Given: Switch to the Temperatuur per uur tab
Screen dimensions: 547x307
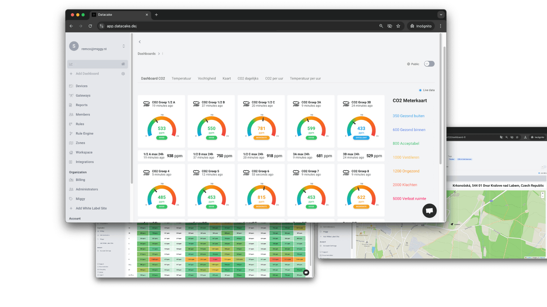Looking at the screenshot, I should 305,79.
